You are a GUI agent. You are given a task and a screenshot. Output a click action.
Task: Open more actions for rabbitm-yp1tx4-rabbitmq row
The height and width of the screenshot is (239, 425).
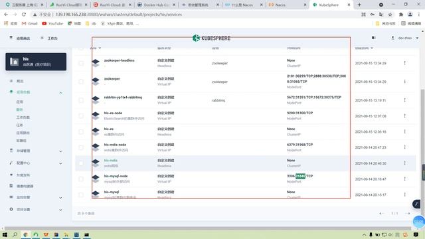(x=404, y=100)
